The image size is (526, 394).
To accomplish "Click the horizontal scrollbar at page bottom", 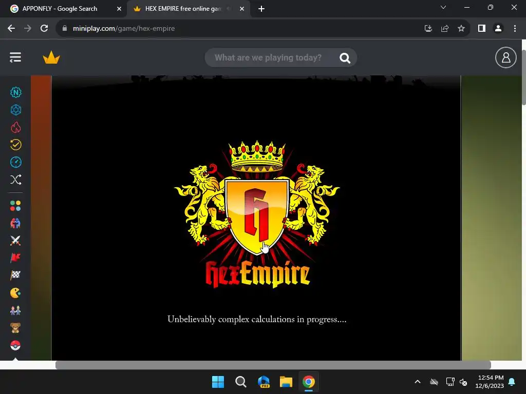I will point(273,365).
